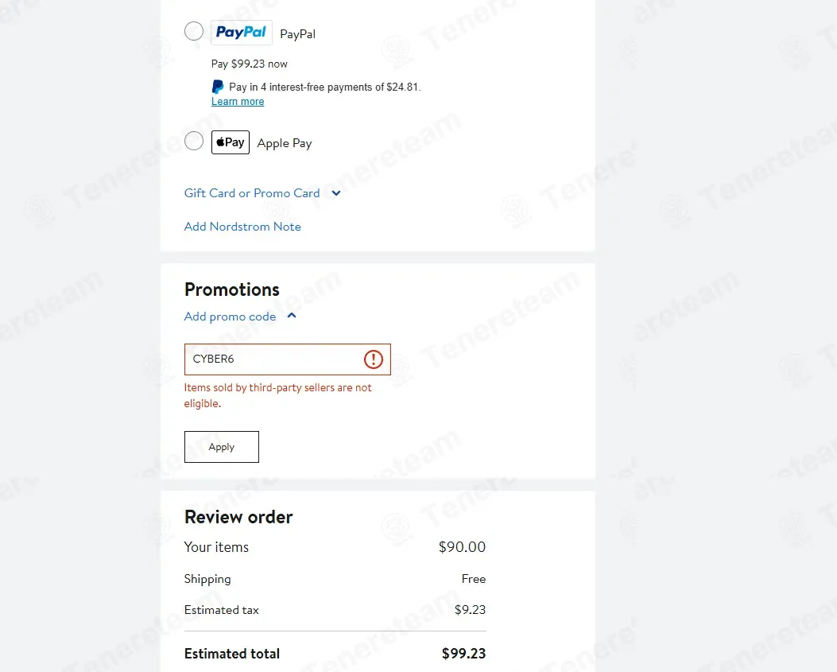
Task: Apply the promo code
Action: (x=222, y=447)
